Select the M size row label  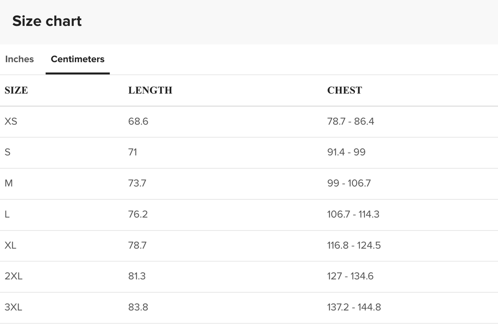tap(9, 183)
